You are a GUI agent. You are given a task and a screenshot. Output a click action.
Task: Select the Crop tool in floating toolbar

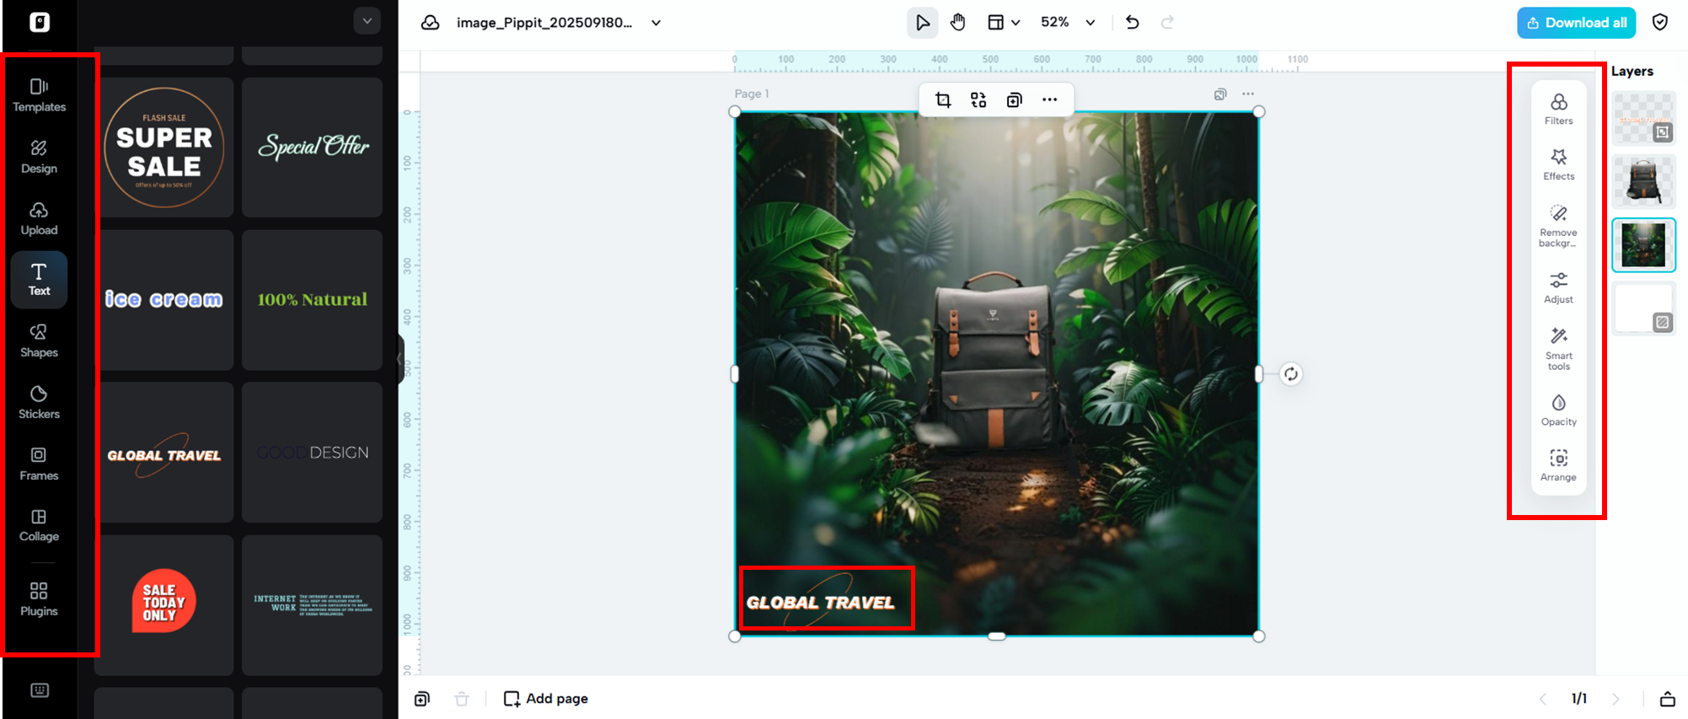pyautogui.click(x=943, y=100)
